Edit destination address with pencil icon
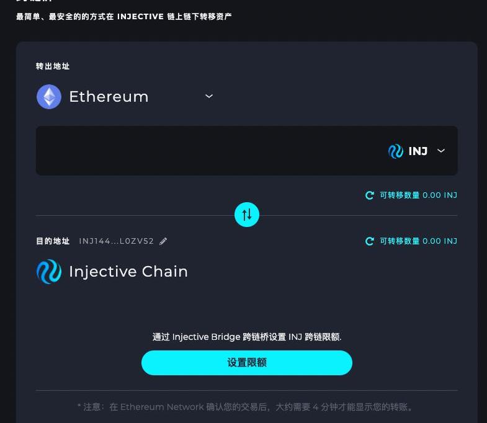The width and height of the screenshot is (487, 423). 163,241
